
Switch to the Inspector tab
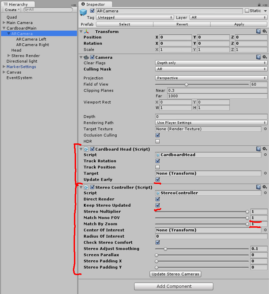point(95,4)
